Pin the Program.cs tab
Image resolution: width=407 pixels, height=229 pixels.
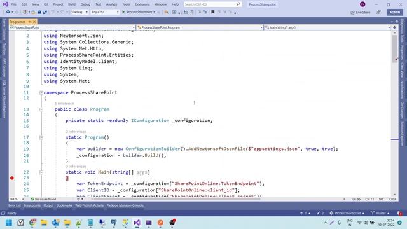pyautogui.click(x=29, y=22)
